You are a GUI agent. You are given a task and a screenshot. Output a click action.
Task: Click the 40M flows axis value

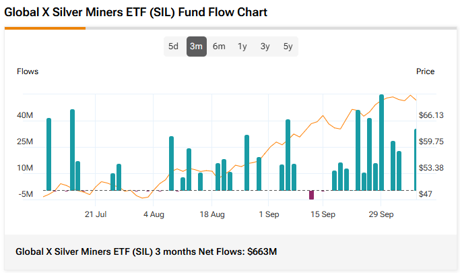point(25,116)
